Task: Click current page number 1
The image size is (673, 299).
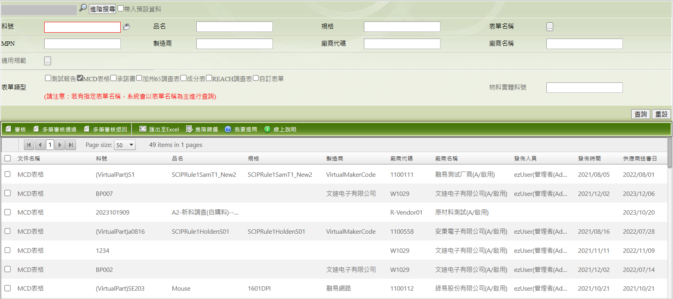Action: pos(50,145)
